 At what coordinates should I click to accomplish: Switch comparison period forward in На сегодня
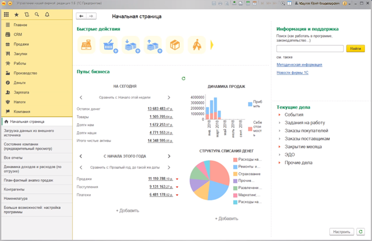[169, 98]
